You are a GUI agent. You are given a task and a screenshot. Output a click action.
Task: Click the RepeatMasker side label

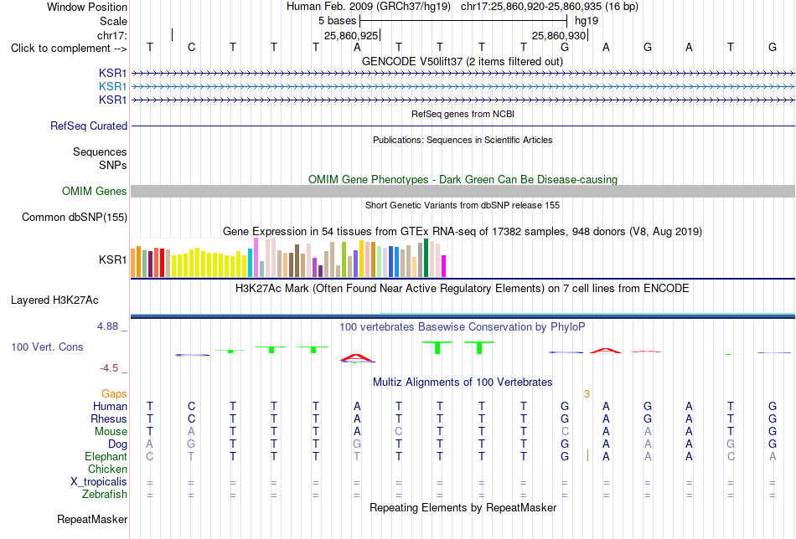[x=92, y=519]
